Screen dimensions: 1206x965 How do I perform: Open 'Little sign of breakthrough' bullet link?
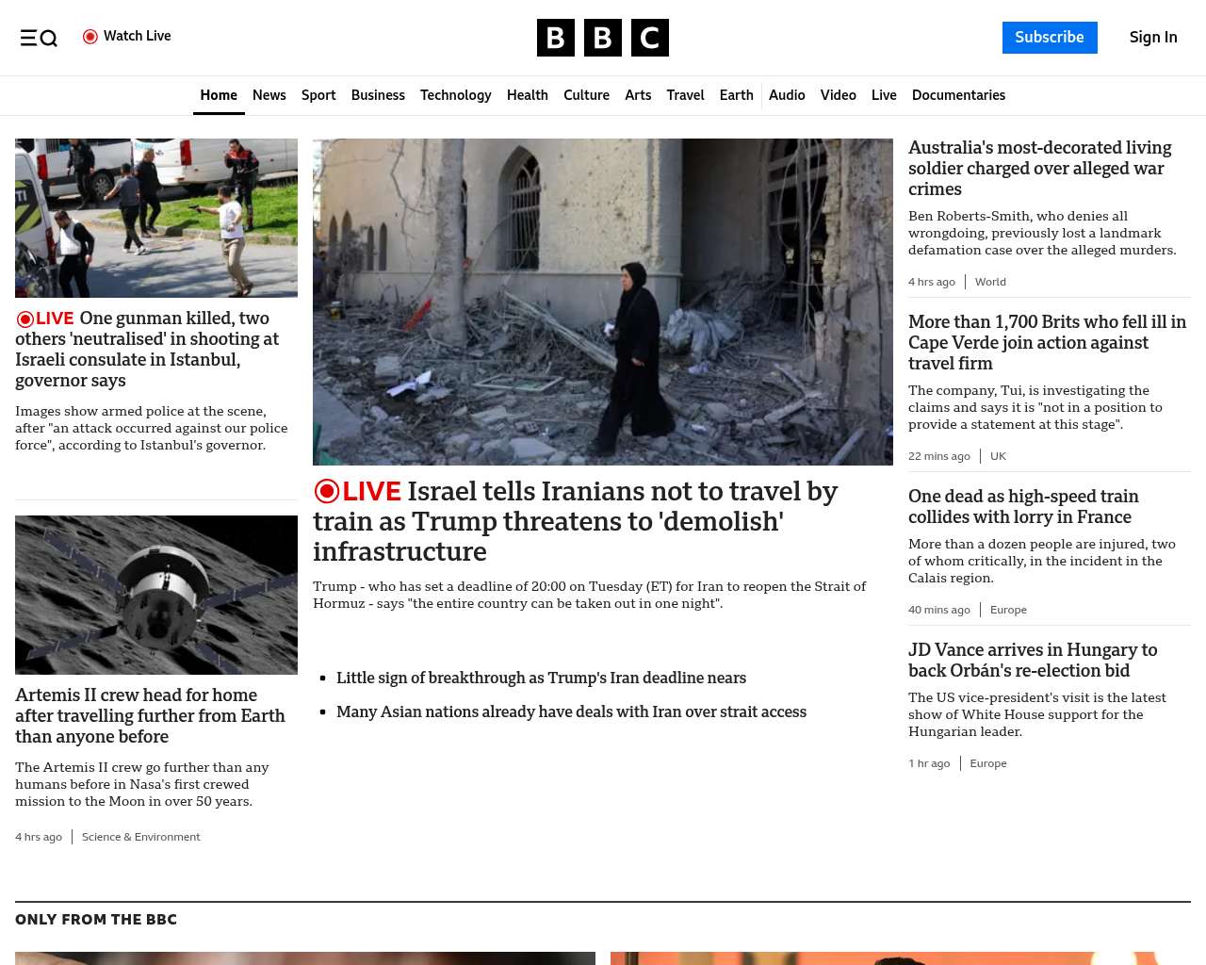click(541, 678)
